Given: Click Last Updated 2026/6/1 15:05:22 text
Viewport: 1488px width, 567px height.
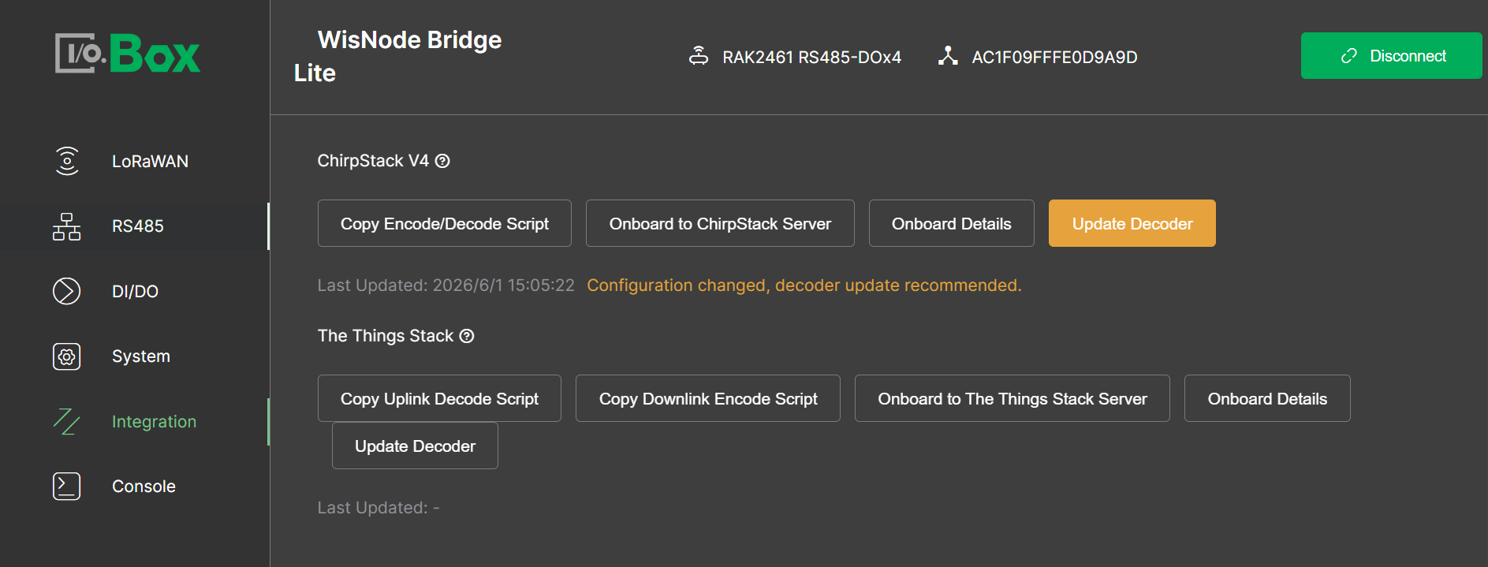Looking at the screenshot, I should (446, 285).
